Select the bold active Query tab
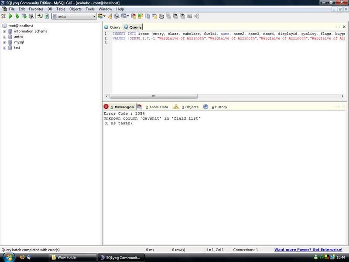The image size is (349, 262). (x=133, y=27)
